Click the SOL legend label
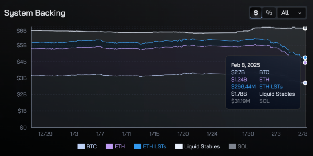Viewport: 313px width, 156px height. point(243,147)
